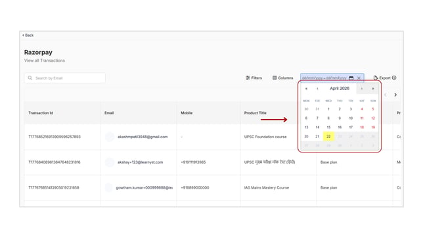Select Sunday April 12 in calendar
The height and width of the screenshot is (238, 423).
373,118
